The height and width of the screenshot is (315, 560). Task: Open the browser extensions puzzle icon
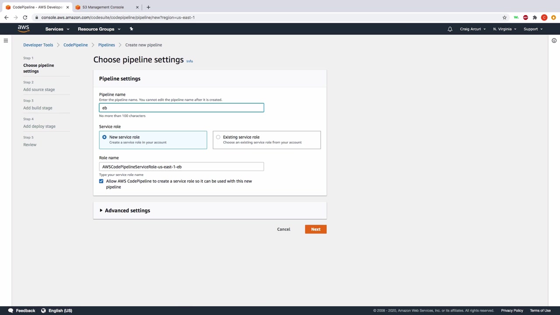click(535, 17)
